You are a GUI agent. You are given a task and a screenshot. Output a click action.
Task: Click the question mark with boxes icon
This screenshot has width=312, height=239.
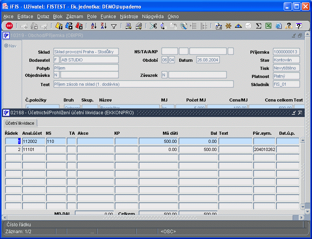(288, 26)
